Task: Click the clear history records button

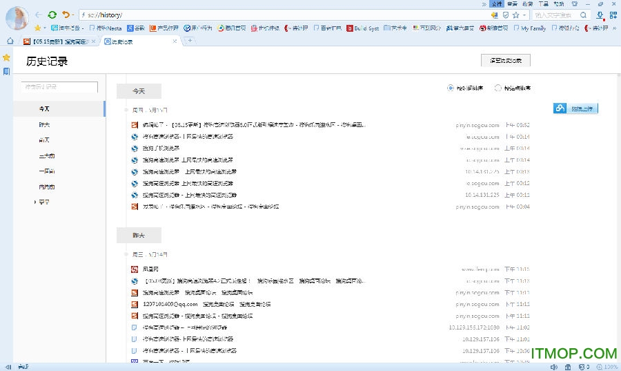Action: [509, 61]
